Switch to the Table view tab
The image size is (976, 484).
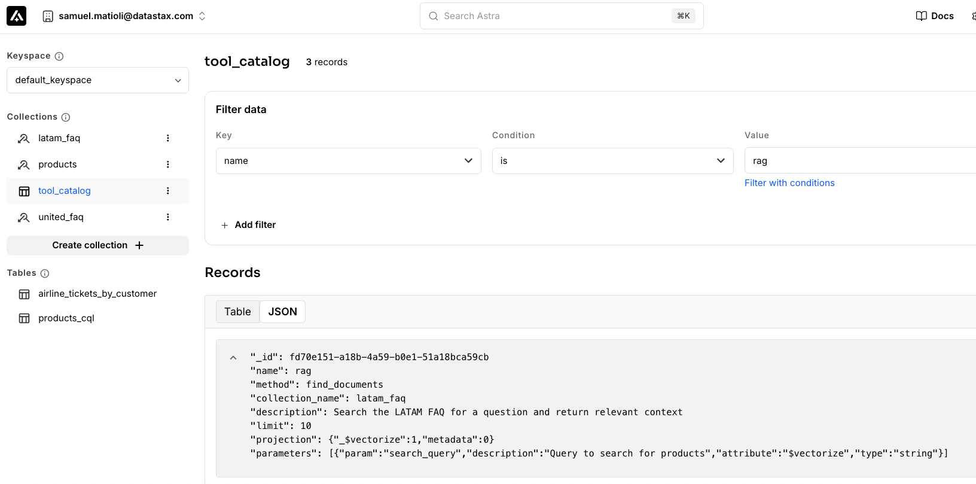click(x=237, y=312)
